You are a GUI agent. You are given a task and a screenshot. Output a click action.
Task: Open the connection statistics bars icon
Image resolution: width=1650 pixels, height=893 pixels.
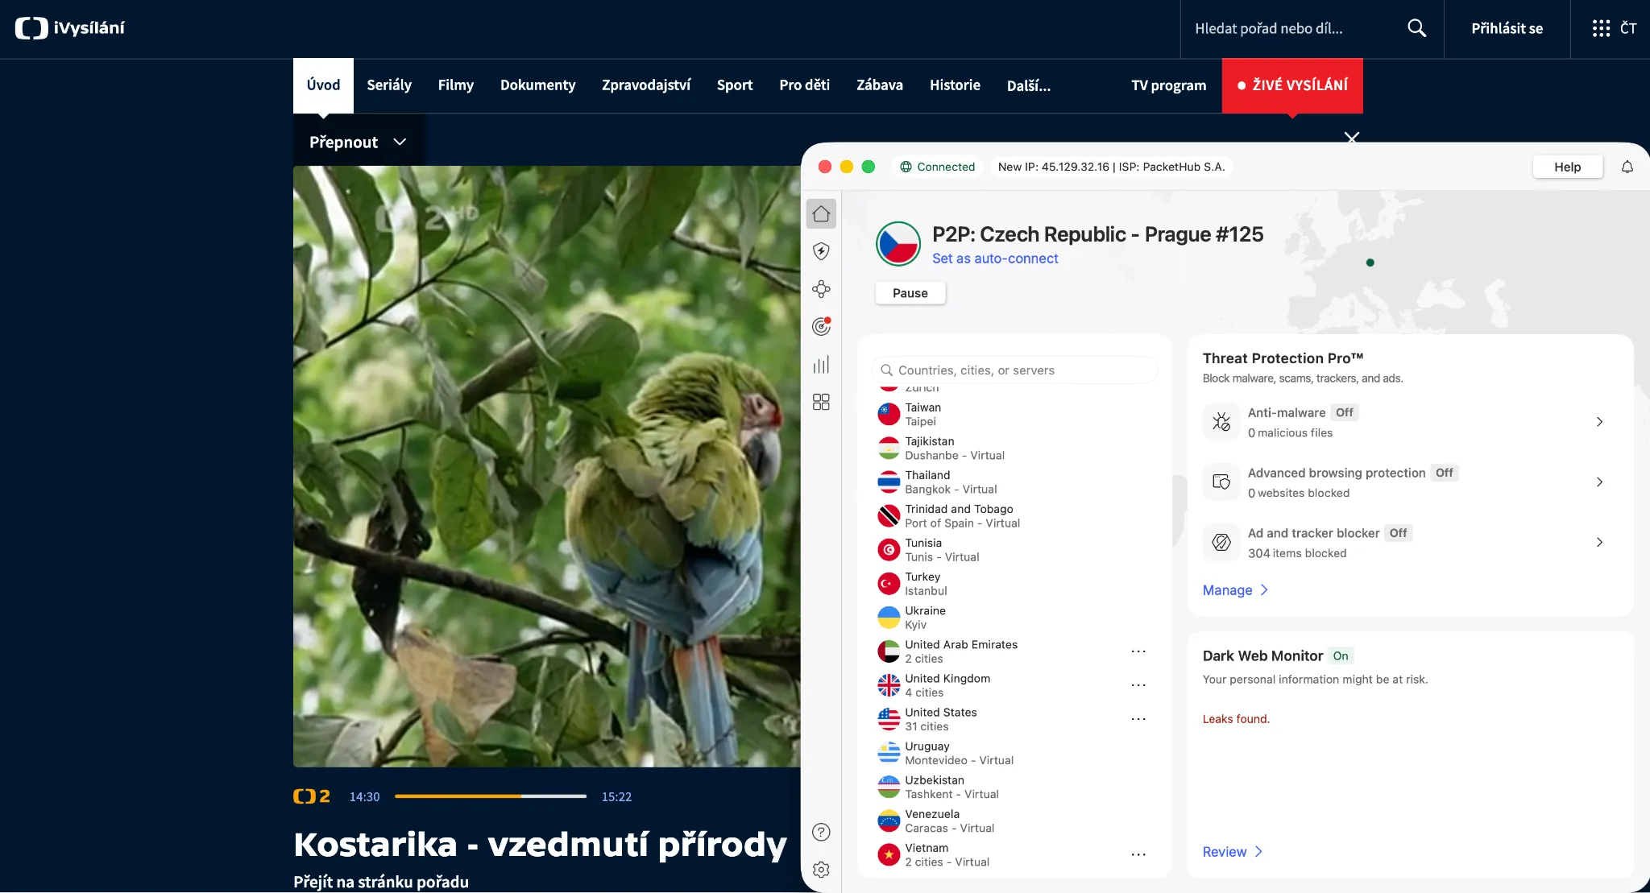(x=821, y=364)
